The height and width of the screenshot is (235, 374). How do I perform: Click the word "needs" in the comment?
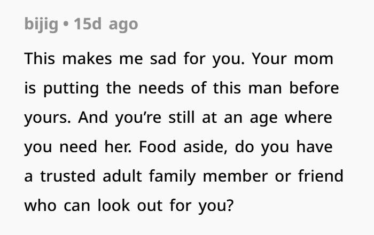(162, 88)
